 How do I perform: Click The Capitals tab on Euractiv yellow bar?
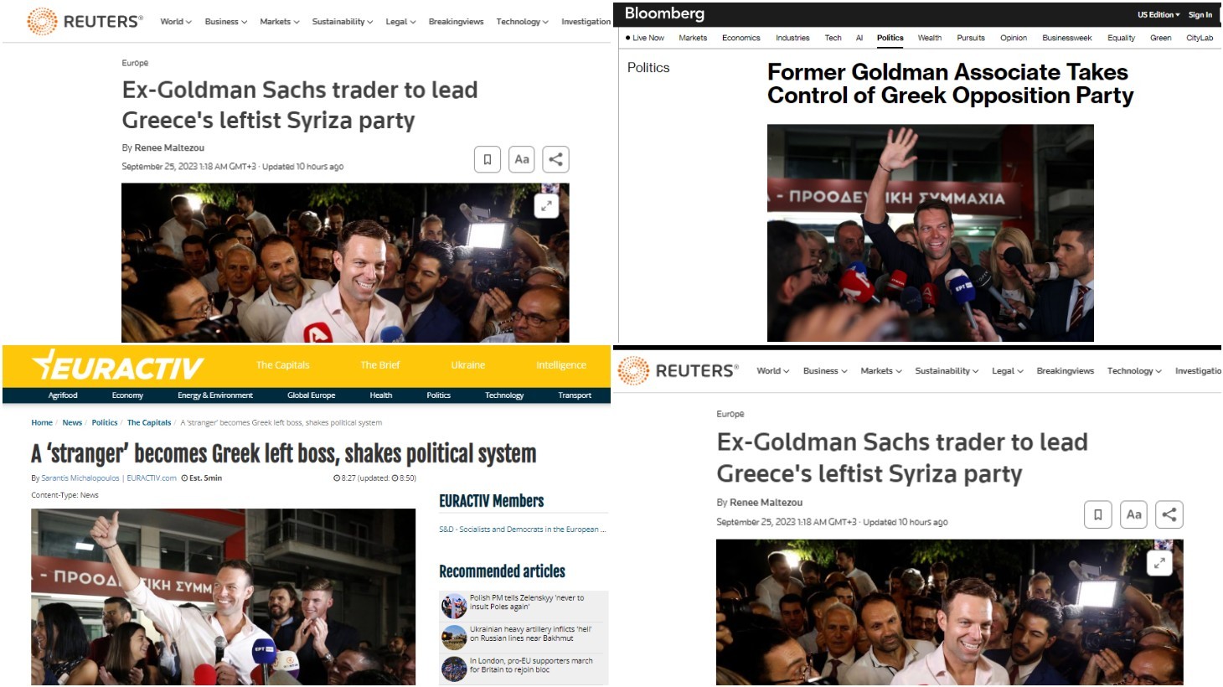(x=282, y=365)
